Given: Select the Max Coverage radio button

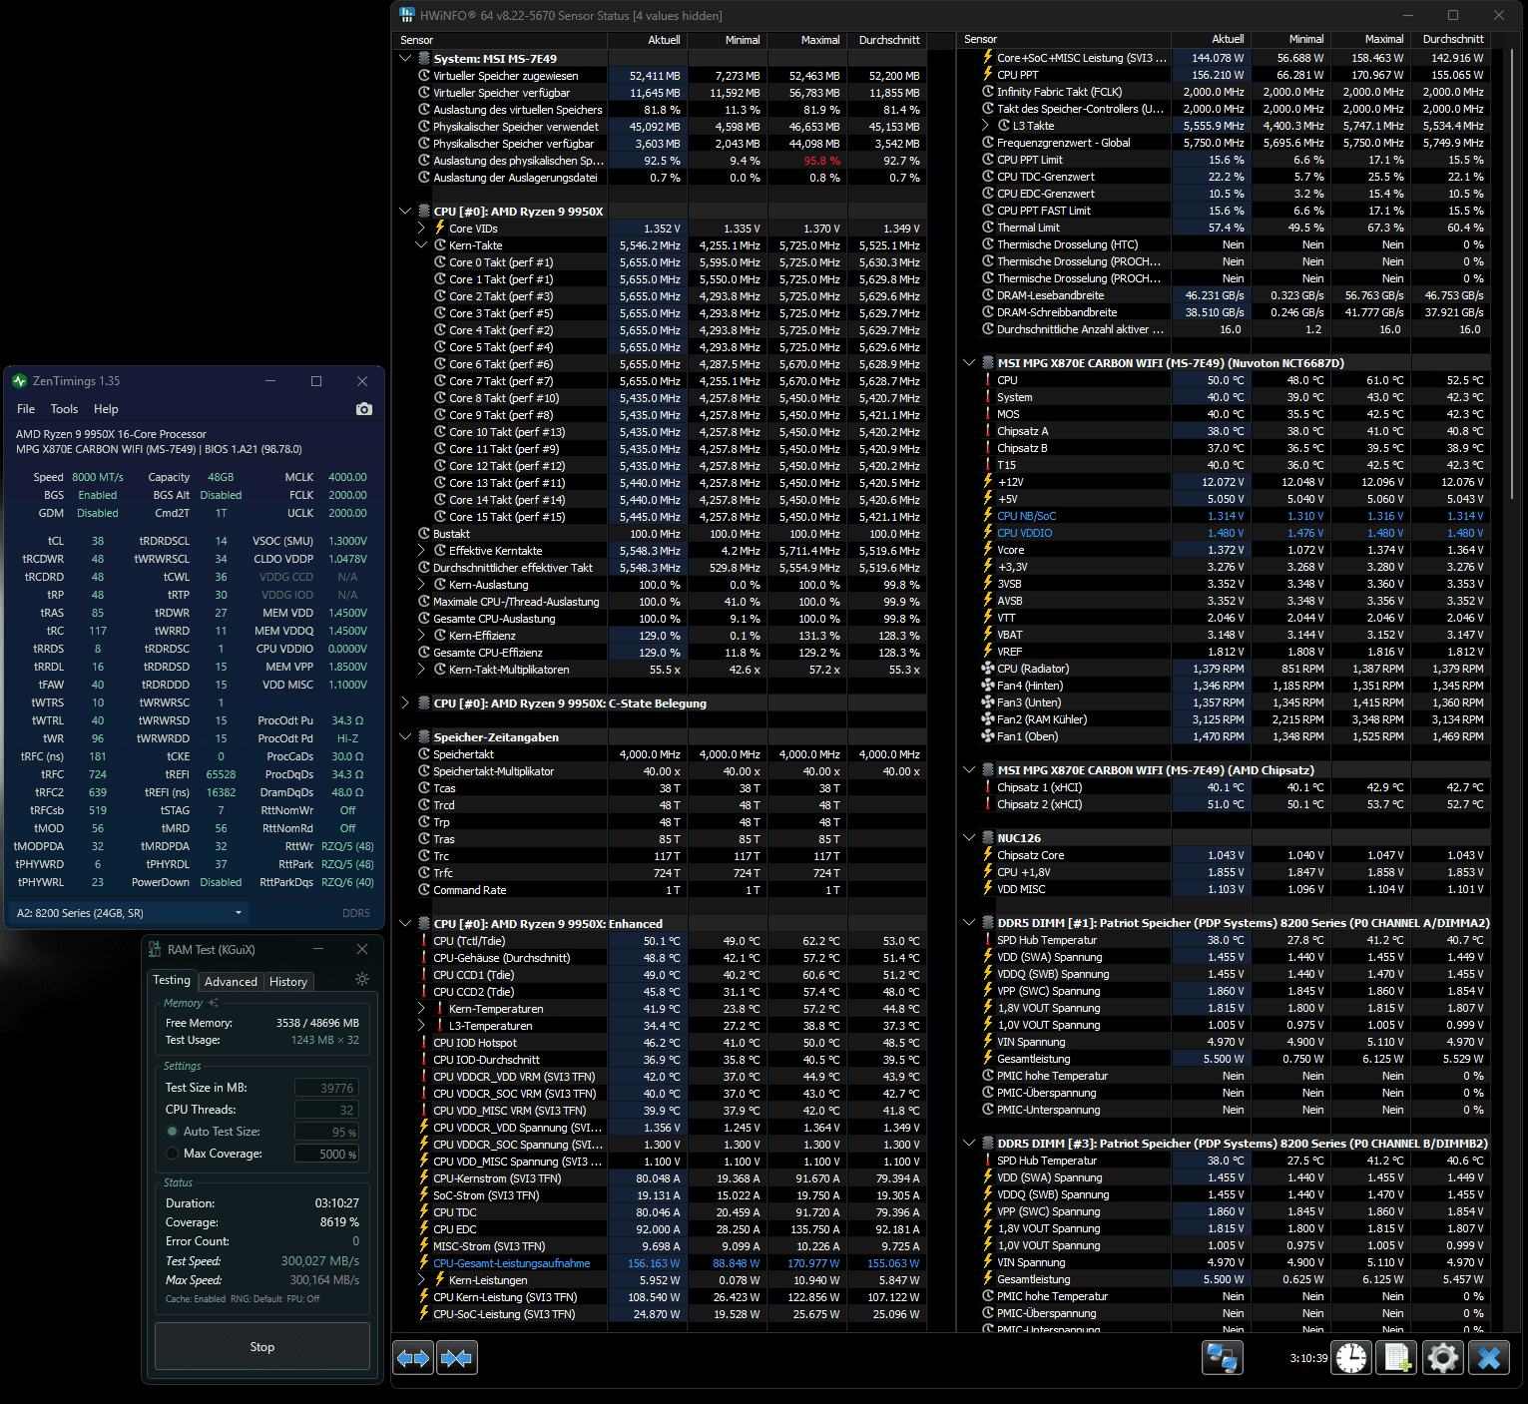Looking at the screenshot, I should pos(173,1154).
